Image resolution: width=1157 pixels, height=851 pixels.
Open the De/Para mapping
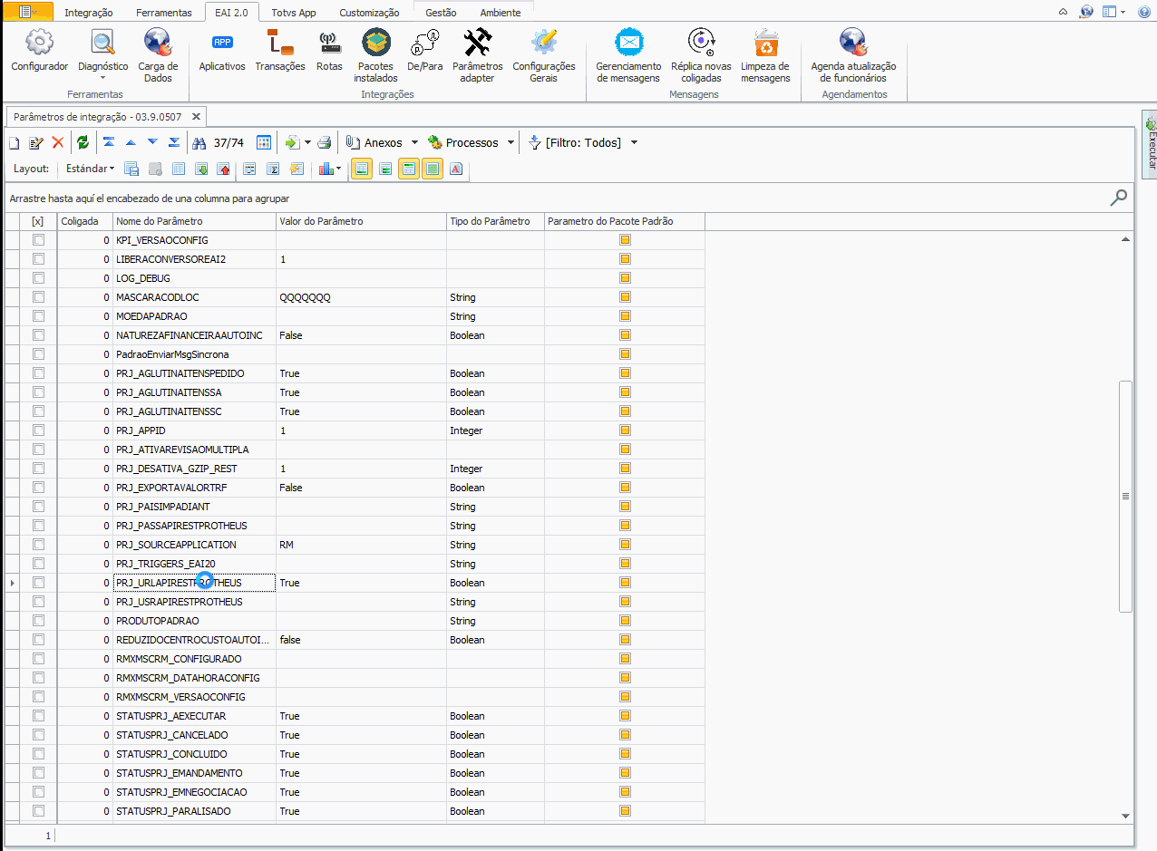(423, 50)
